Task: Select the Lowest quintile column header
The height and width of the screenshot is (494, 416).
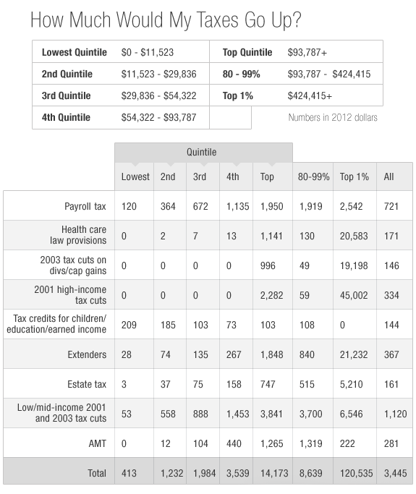Action: [135, 176]
